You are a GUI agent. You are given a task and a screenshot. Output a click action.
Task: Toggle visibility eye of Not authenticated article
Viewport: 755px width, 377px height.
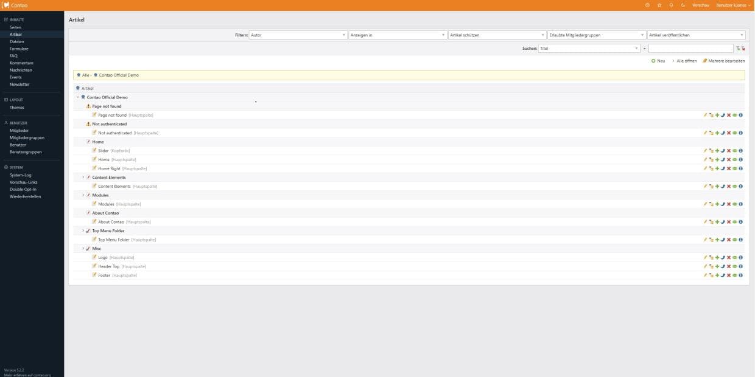[735, 133]
